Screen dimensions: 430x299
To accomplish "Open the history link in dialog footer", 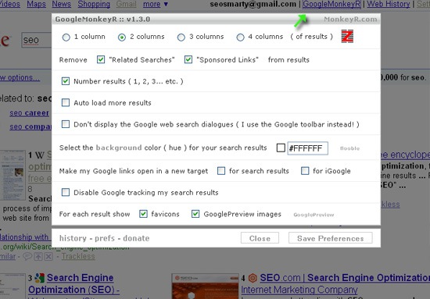I will (x=73, y=238).
